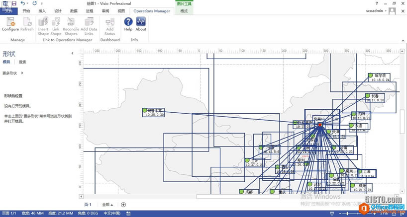Select the 乌鲁木齐 node on the map
Screen dimensions: 407x217
pos(153,112)
